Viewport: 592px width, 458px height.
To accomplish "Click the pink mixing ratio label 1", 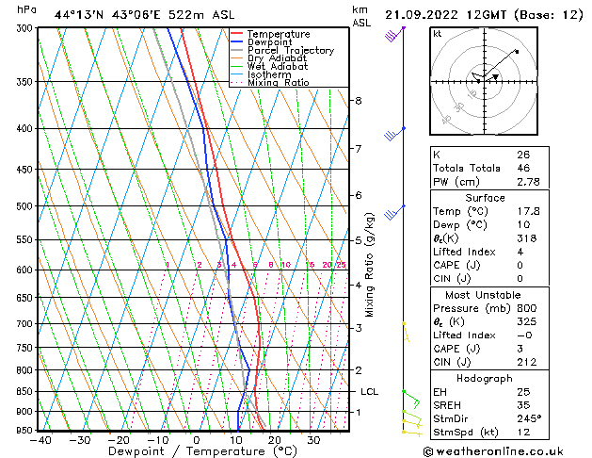I will pos(168,265).
